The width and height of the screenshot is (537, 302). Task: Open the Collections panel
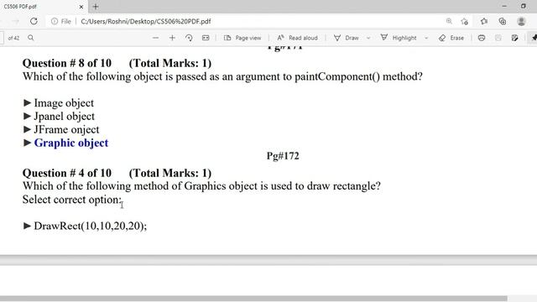[503, 21]
